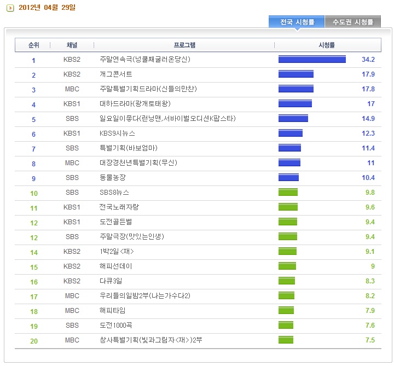Click rank number 14
Screen dimensions: 394x366
click(x=34, y=252)
